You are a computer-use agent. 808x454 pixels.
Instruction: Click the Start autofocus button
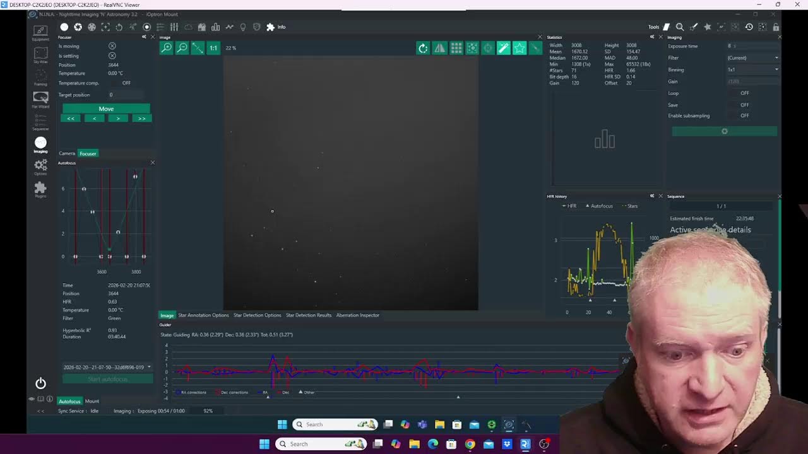click(x=107, y=379)
